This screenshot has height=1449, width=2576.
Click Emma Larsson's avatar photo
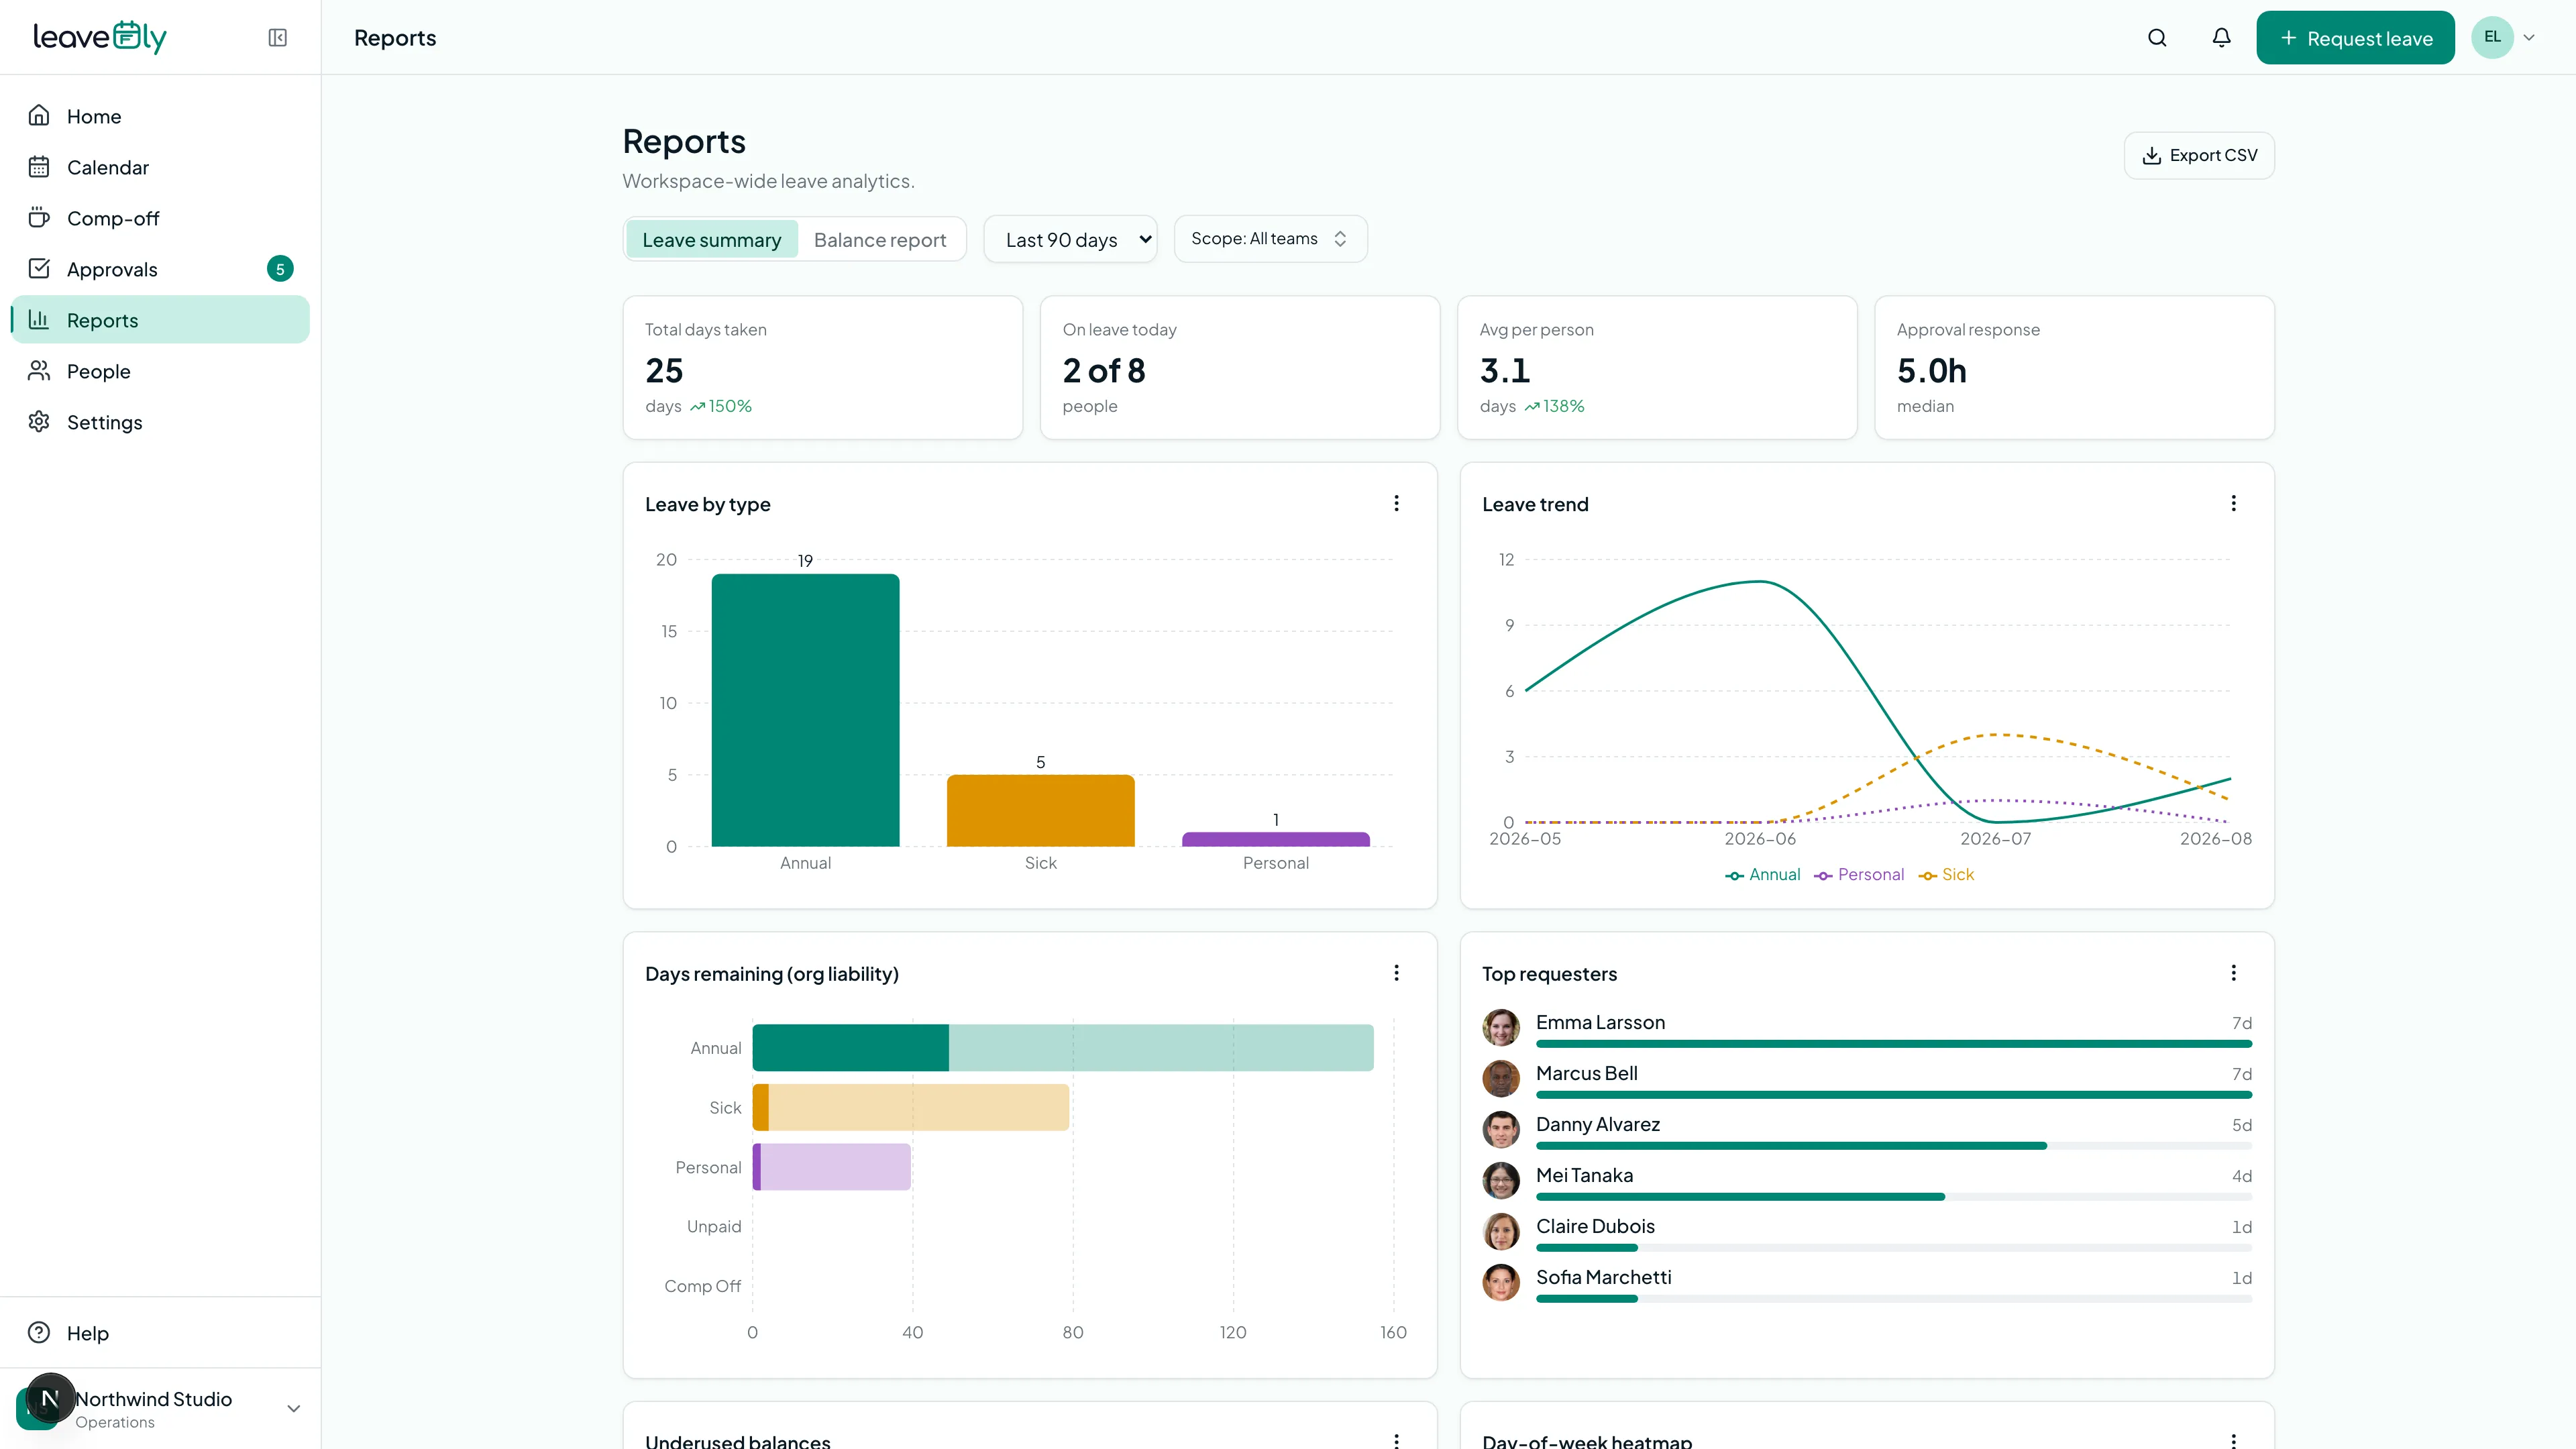click(x=1501, y=1028)
